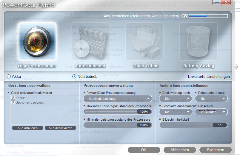
Task: Pick the Quiet Office projector icon
Action: [145, 41]
